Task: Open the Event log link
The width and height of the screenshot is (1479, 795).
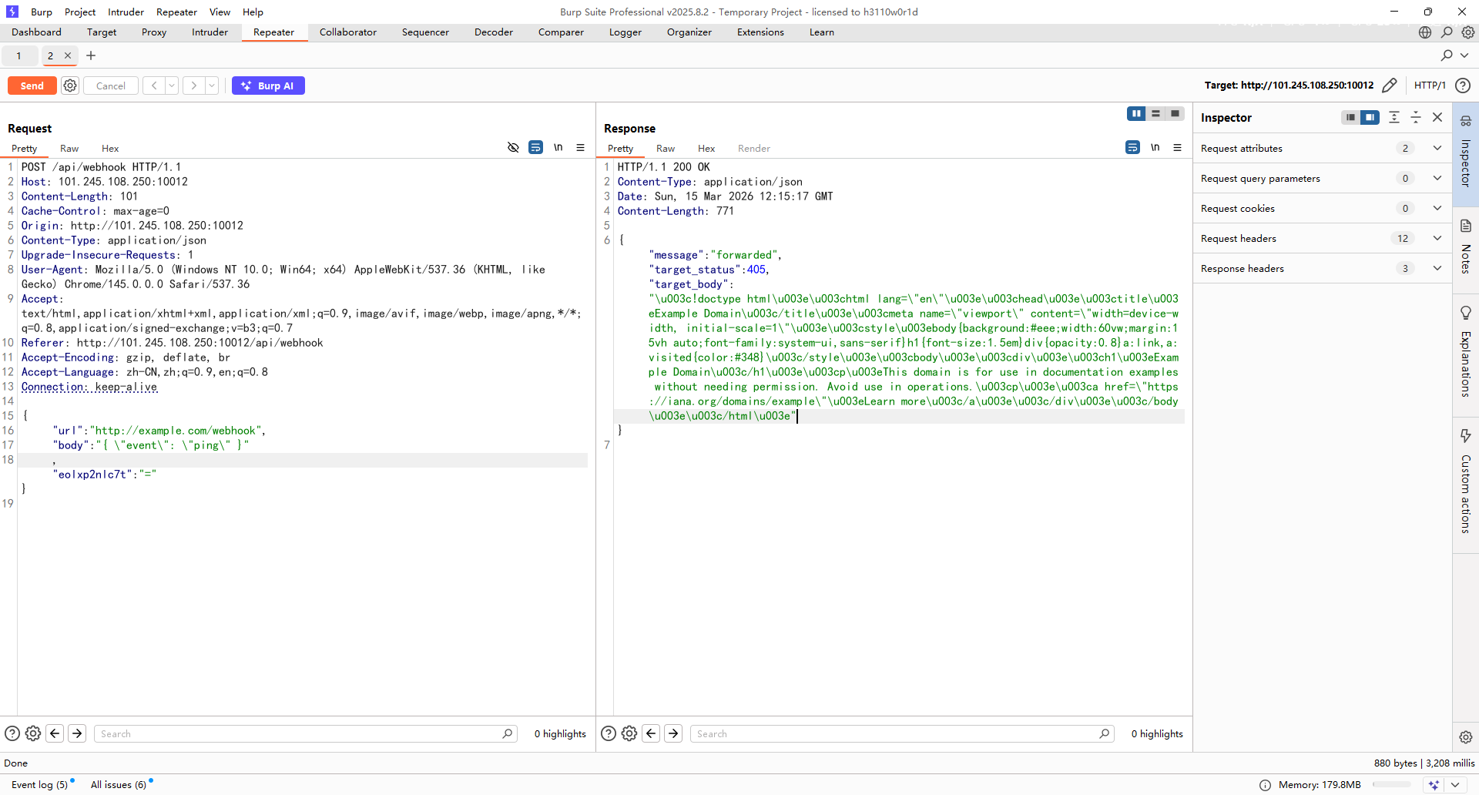Action: click(x=39, y=784)
